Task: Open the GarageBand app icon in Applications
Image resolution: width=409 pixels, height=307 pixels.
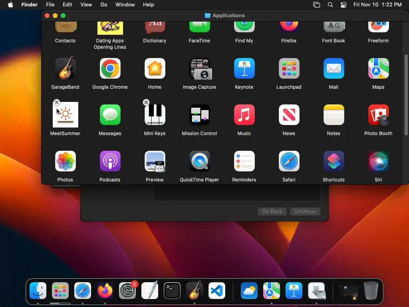Action: (65, 68)
